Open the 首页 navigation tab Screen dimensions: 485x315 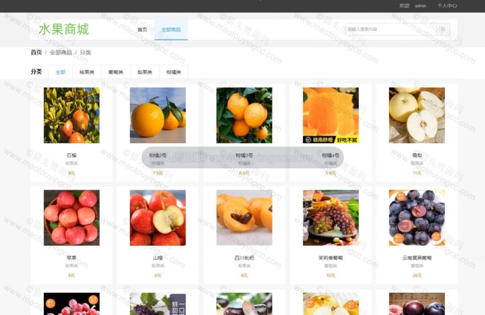point(142,30)
